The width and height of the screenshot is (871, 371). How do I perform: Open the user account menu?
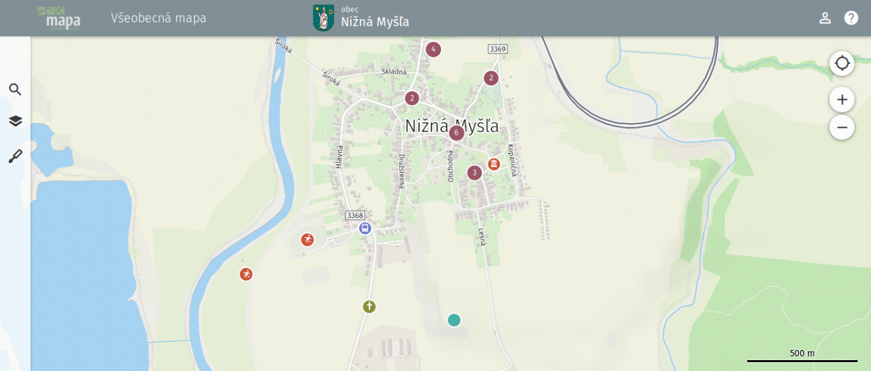pos(825,18)
